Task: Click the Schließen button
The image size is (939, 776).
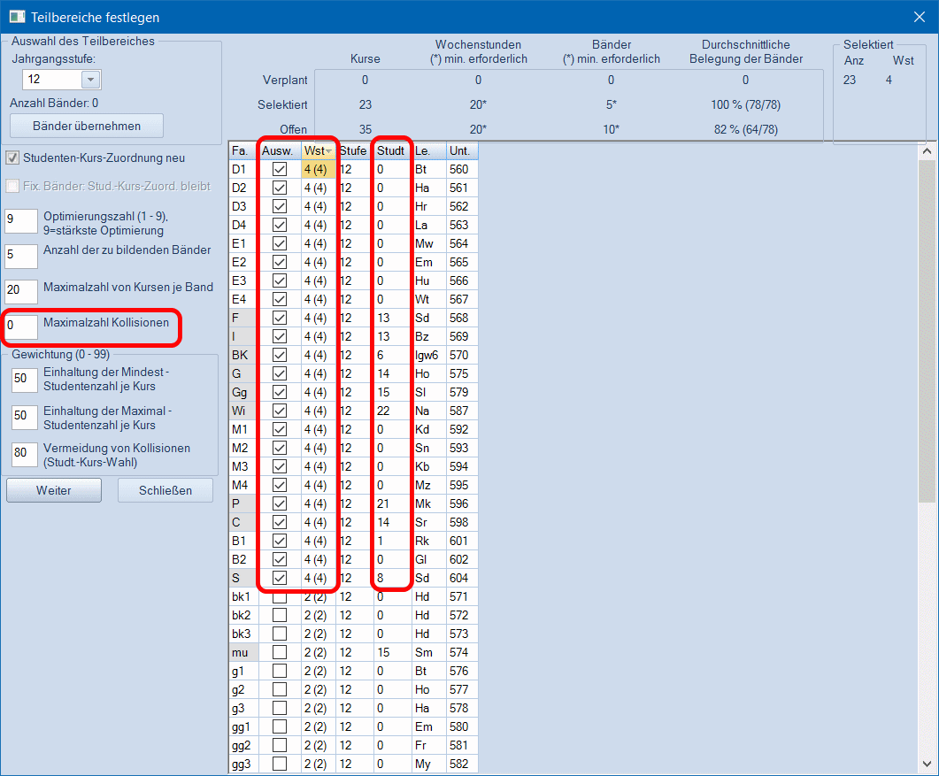Action: click(x=165, y=490)
